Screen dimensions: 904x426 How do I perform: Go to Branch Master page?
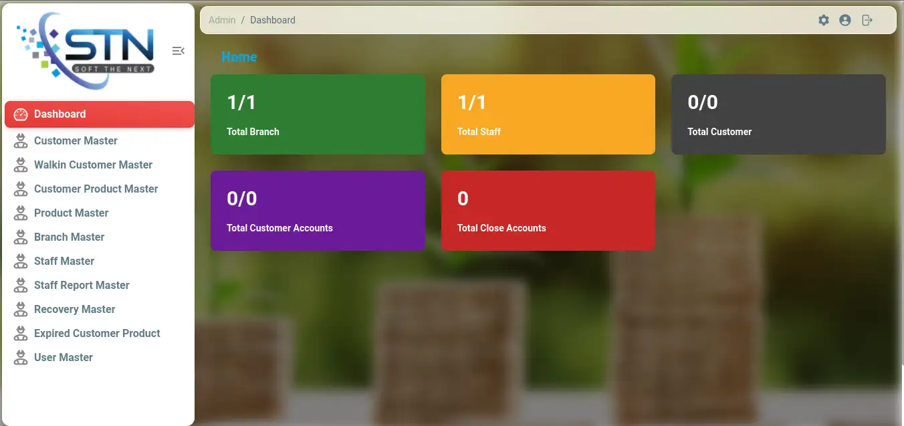[x=69, y=237]
